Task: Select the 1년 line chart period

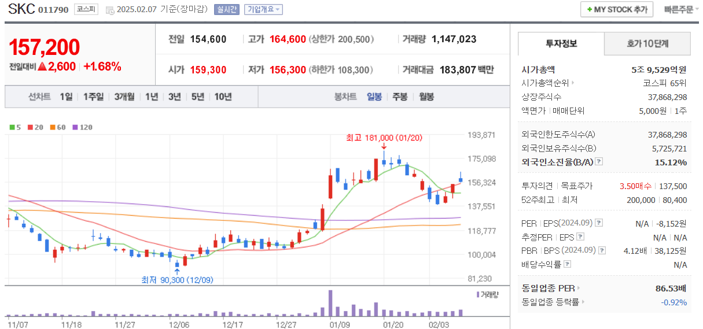Action: pyautogui.click(x=152, y=97)
